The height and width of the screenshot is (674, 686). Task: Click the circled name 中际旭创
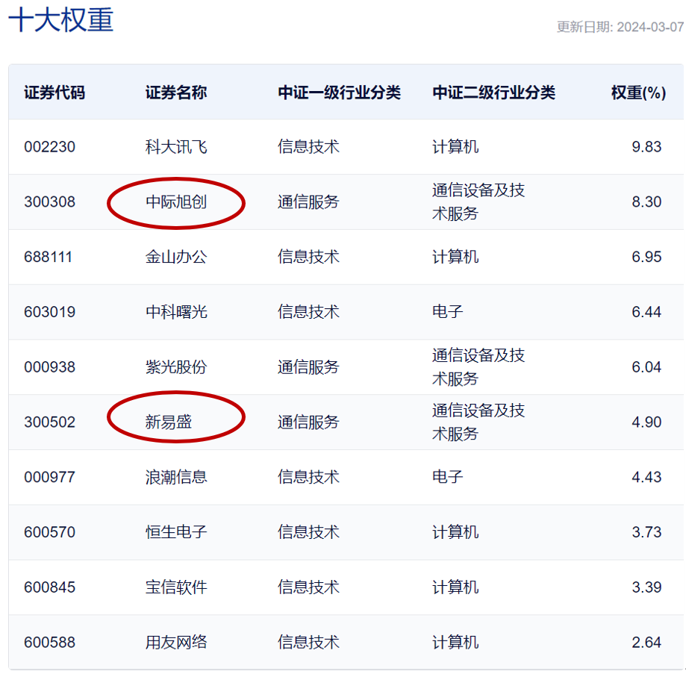(176, 202)
